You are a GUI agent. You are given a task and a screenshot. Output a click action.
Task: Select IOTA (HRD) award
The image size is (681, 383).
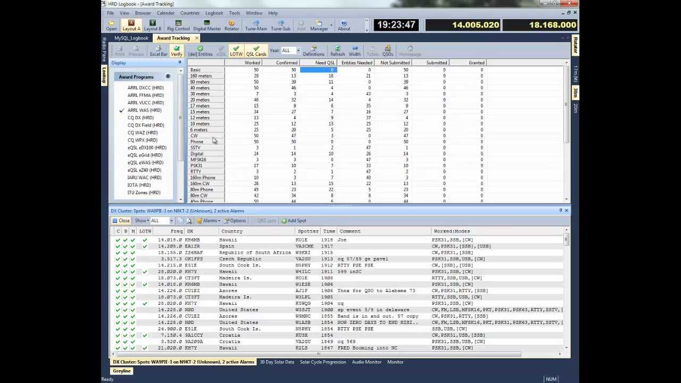139,185
